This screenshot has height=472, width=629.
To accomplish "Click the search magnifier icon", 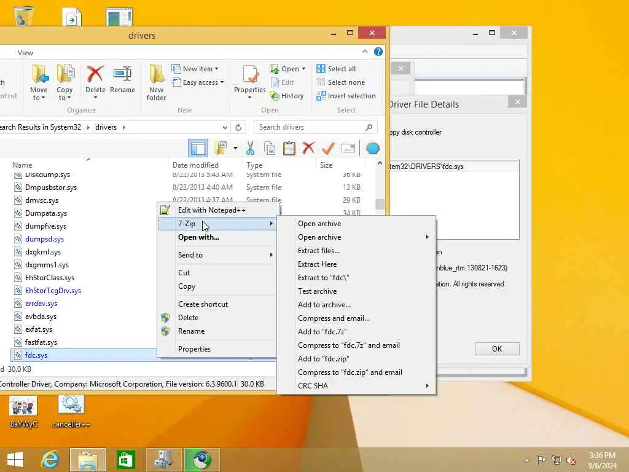I will (x=369, y=127).
